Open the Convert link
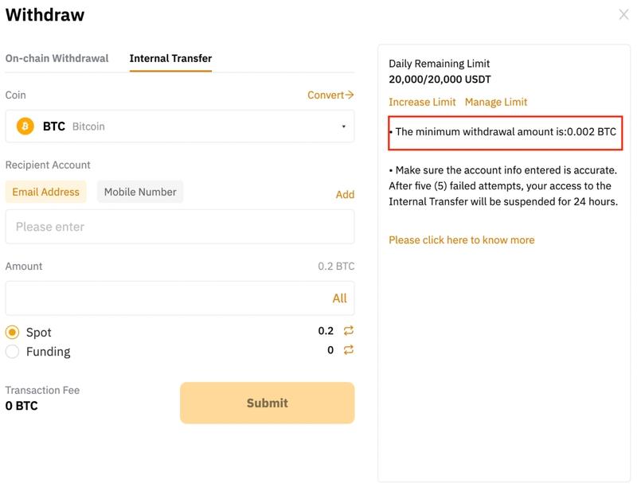The height and width of the screenshot is (487, 637). pyautogui.click(x=330, y=95)
